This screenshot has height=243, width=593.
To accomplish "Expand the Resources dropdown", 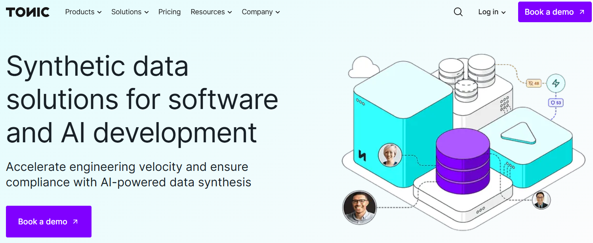I will 211,12.
